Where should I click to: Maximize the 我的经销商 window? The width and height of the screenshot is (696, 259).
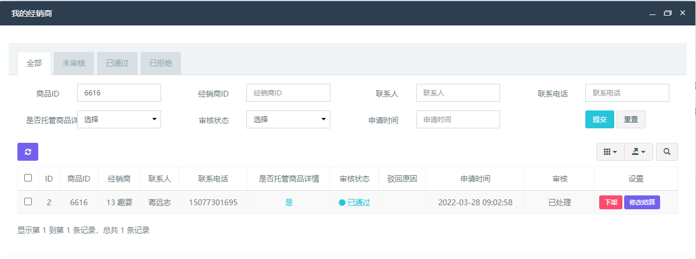tap(668, 13)
